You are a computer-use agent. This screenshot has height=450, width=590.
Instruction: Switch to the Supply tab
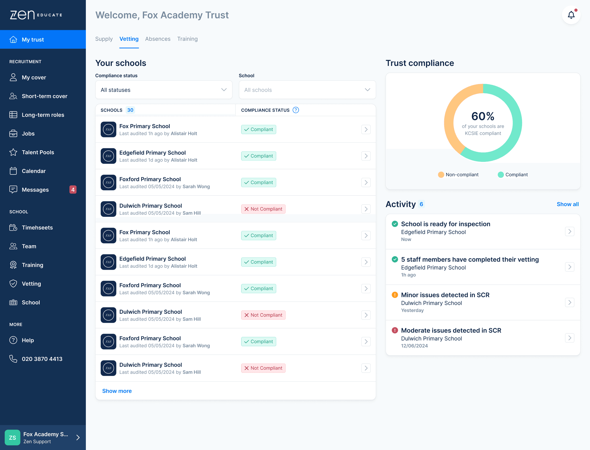104,39
